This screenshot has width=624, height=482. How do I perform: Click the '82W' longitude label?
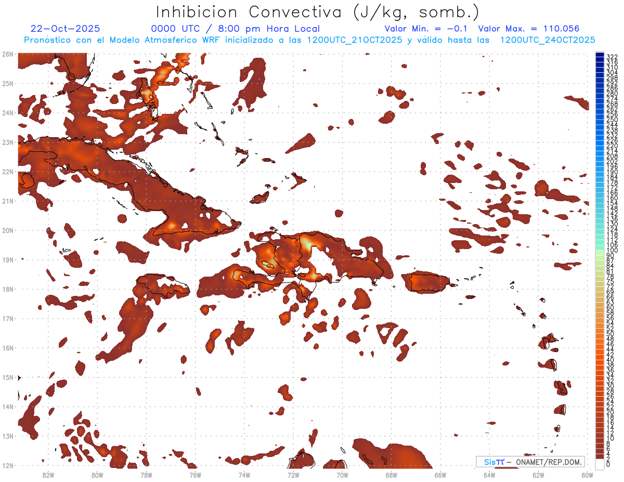click(48, 475)
